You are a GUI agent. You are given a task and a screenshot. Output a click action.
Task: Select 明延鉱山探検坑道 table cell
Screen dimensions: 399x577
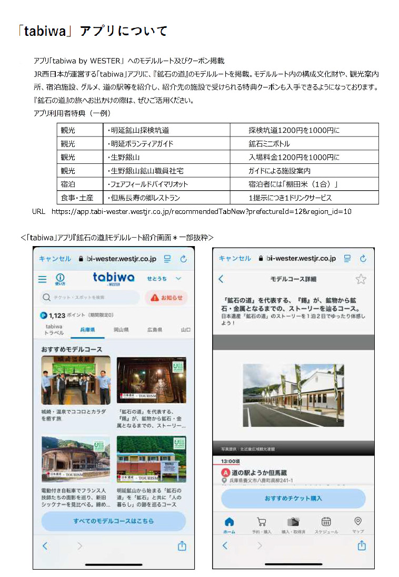tap(166, 130)
